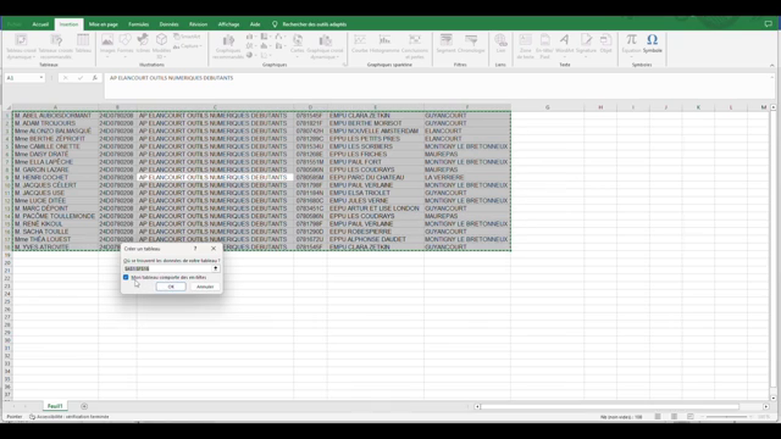The width and height of the screenshot is (781, 439).
Task: Select the Feuil1 sheet tab
Action: point(55,406)
